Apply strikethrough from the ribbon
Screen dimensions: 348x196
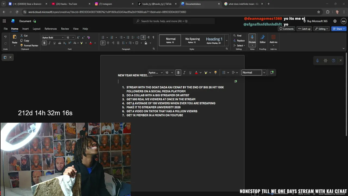pyautogui.click(x=60, y=43)
